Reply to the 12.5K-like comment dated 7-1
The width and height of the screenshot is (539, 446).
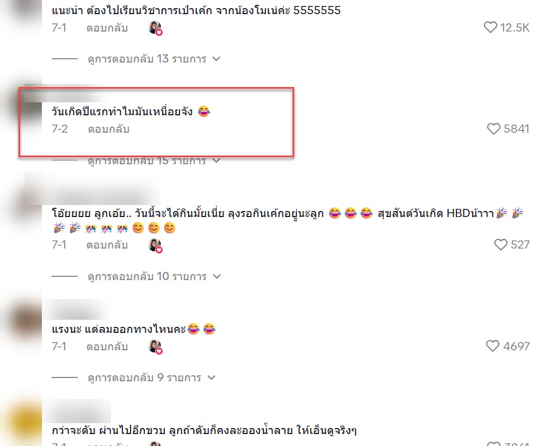click(107, 28)
